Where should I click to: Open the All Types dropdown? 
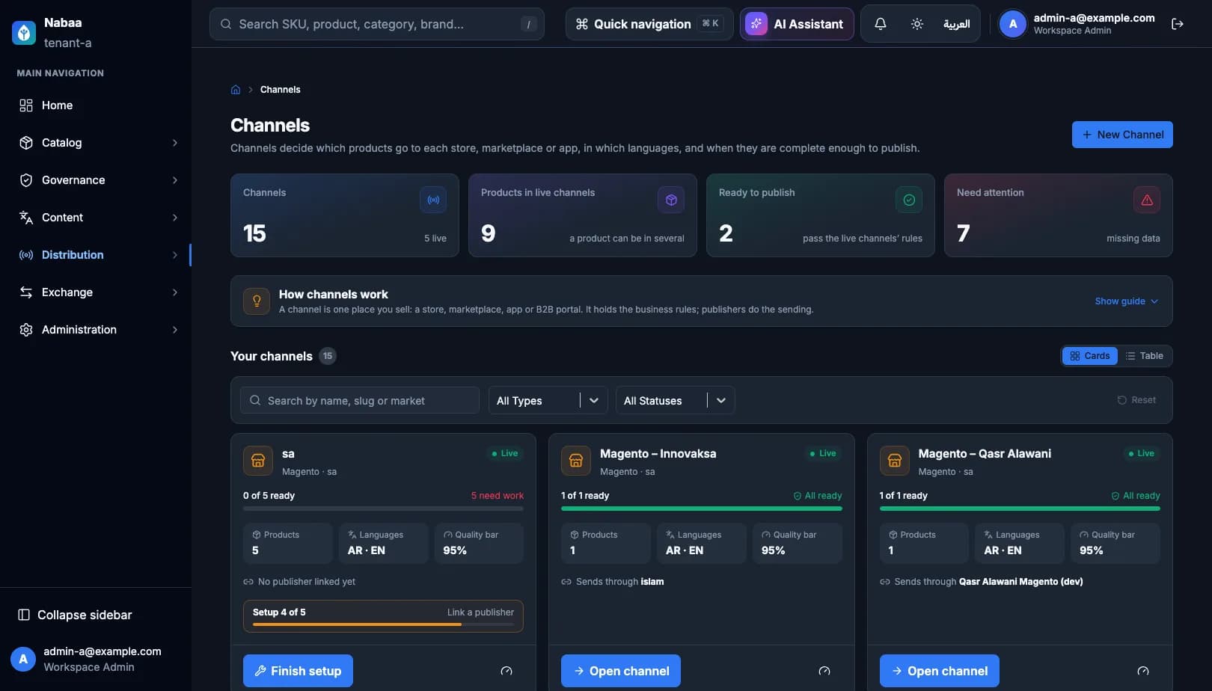coord(548,400)
